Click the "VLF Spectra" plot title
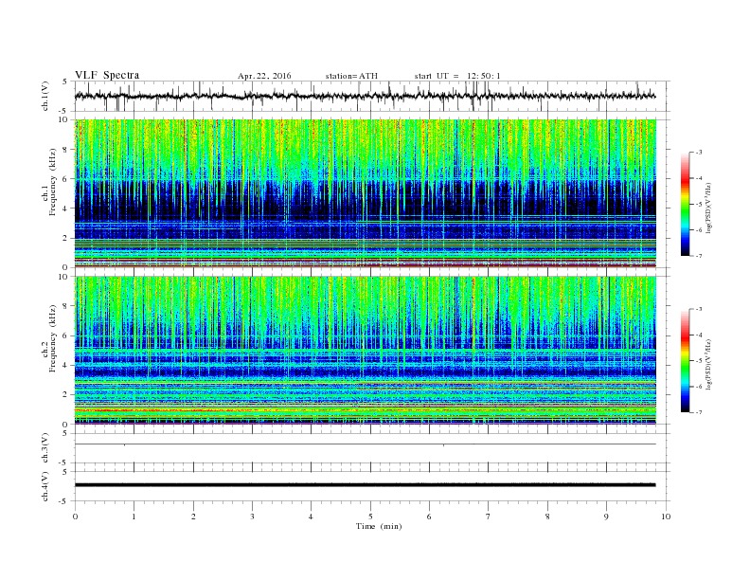750x580 pixels. point(107,75)
